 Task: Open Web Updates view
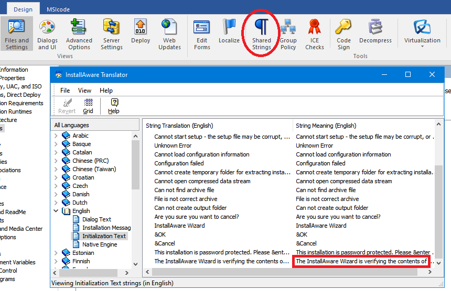click(x=169, y=34)
